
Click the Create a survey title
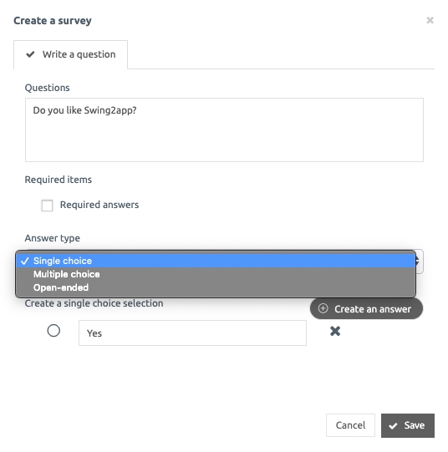coord(53,21)
